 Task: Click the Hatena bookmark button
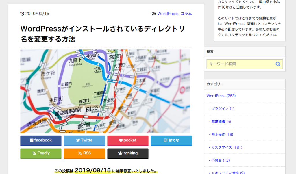[x=171, y=140]
